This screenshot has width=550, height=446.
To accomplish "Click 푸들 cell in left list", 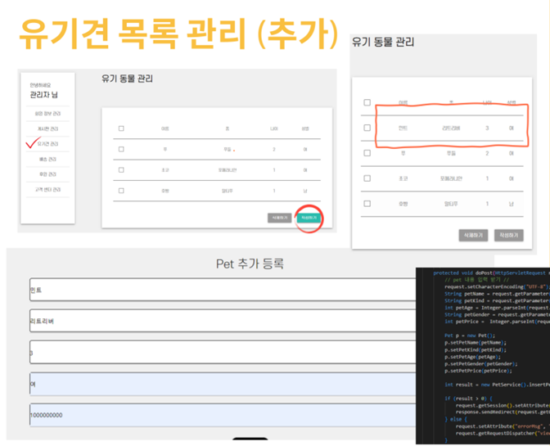I will pyautogui.click(x=228, y=150).
